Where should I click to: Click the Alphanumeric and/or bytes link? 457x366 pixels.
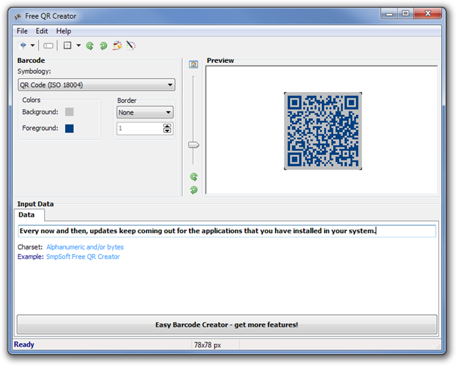84,247
